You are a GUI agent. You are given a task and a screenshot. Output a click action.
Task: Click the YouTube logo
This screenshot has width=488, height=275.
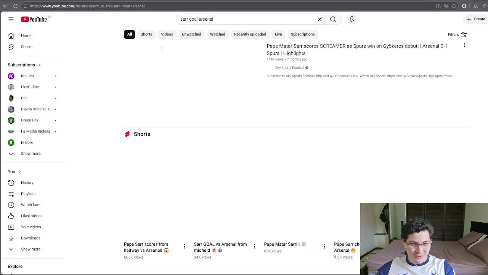34,19
